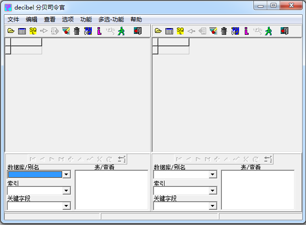306x225 pixels.
Task: Expand right 关键字段 dropdown arrow
Action: pos(212,206)
